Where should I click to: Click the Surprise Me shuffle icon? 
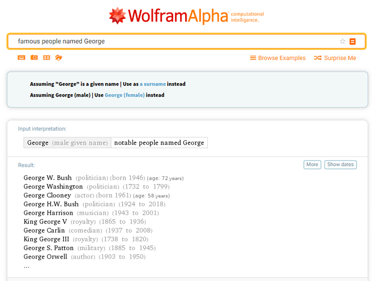317,58
